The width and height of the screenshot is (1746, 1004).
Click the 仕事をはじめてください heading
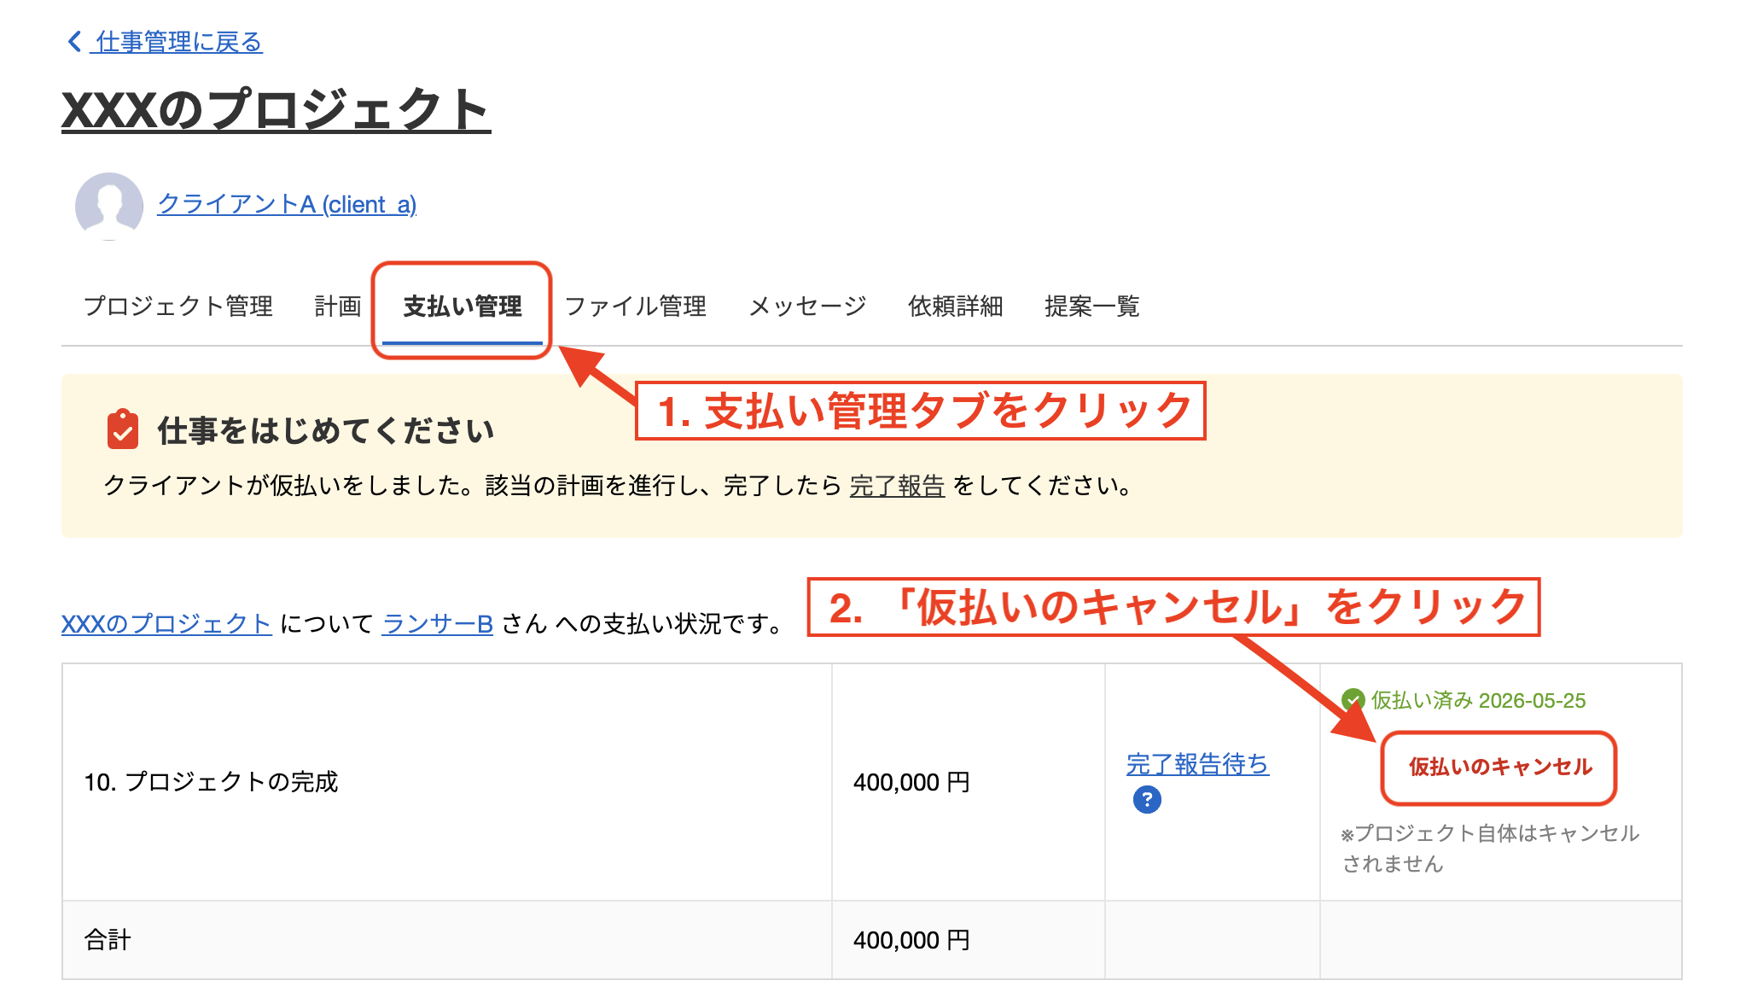pyautogui.click(x=326, y=430)
